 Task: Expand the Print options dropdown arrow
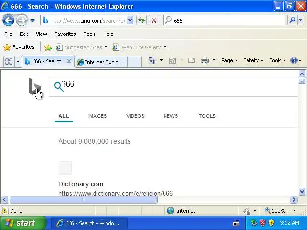tap(214, 60)
